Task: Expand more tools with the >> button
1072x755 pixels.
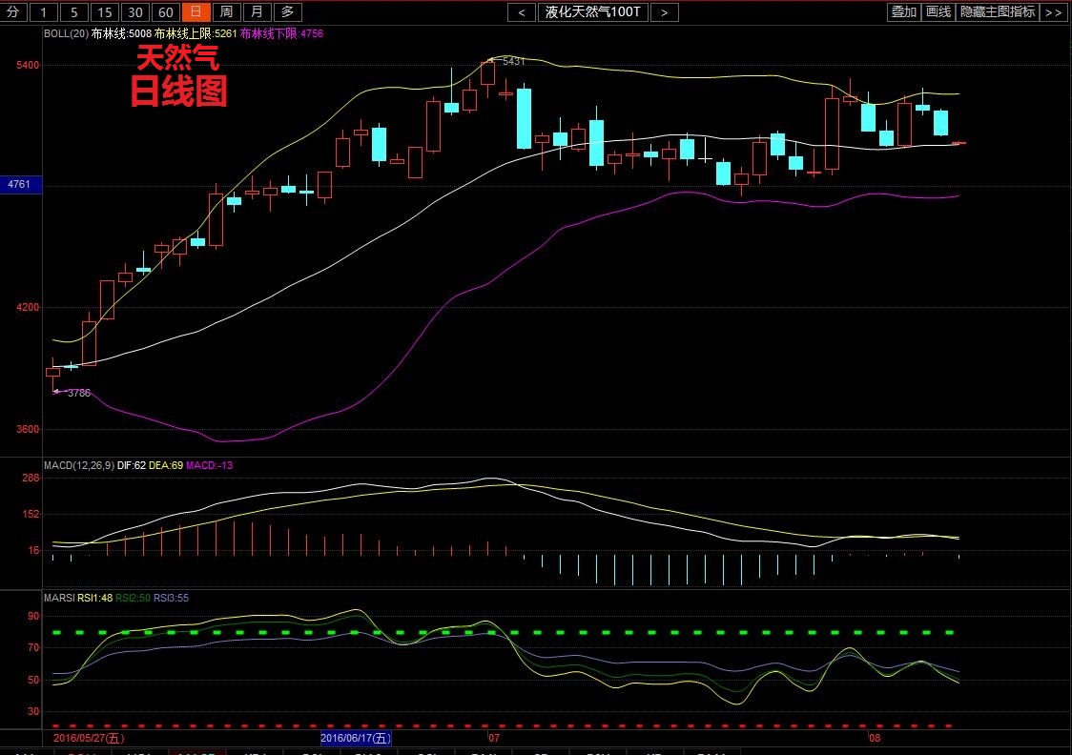Action: (x=1053, y=11)
